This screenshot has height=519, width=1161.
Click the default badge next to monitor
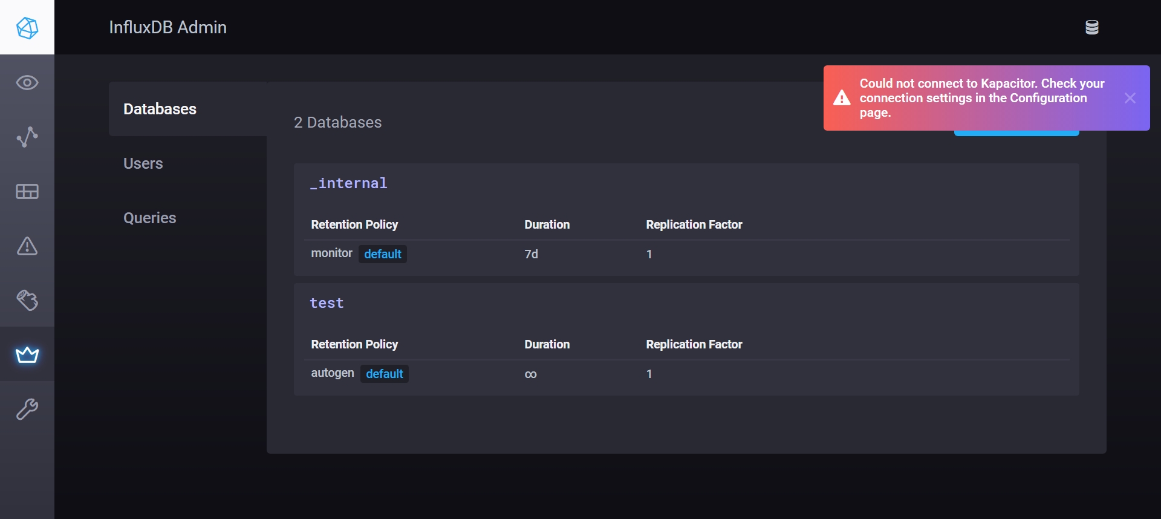pos(383,254)
